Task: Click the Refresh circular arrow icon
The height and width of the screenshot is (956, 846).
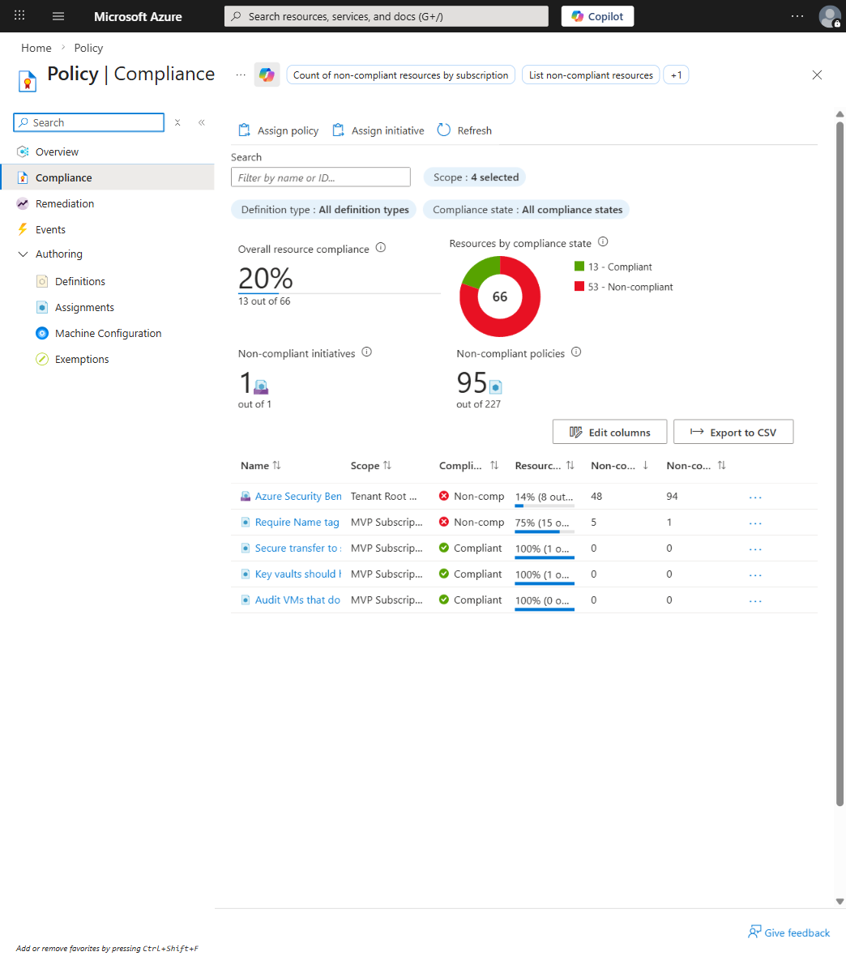Action: click(x=444, y=130)
